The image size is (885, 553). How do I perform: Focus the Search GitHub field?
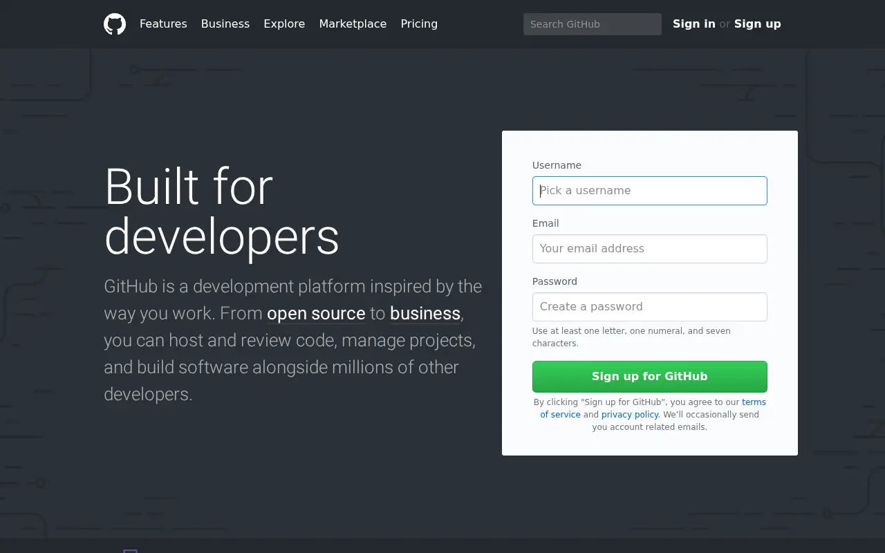pyautogui.click(x=593, y=24)
